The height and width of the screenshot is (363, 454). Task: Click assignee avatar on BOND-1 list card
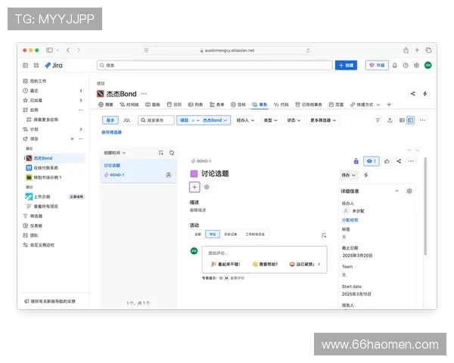tap(169, 175)
